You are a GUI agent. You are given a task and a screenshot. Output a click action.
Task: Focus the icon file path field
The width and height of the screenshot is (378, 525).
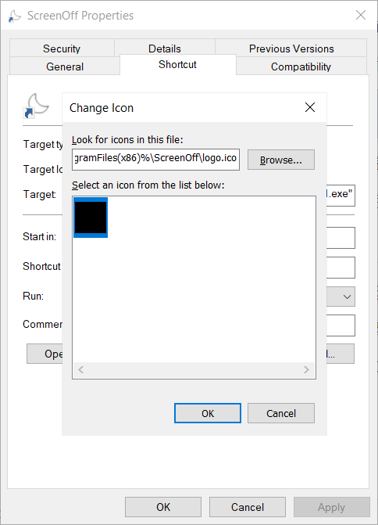click(x=155, y=160)
